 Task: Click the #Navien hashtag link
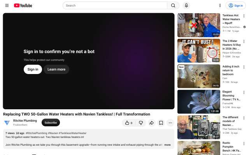[x=53, y=133]
